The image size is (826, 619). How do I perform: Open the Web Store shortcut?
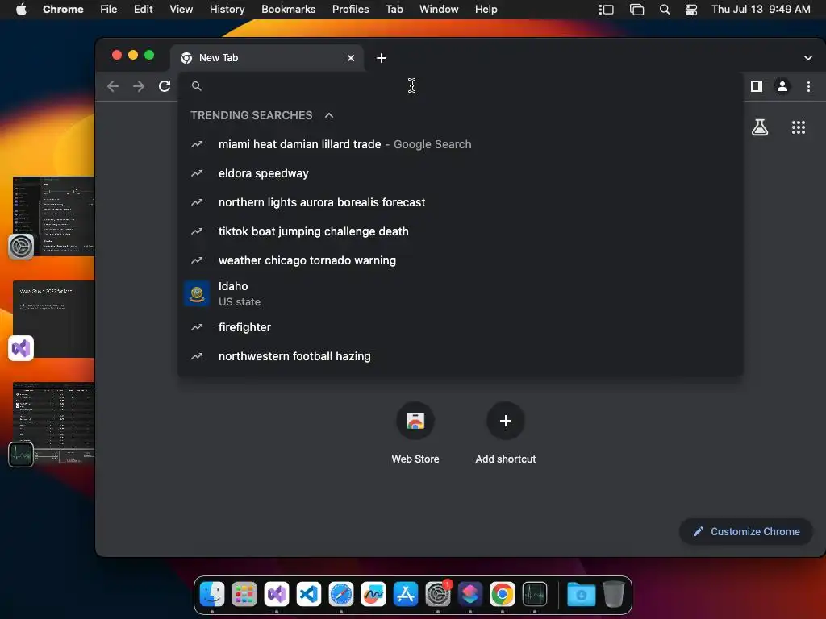click(415, 434)
